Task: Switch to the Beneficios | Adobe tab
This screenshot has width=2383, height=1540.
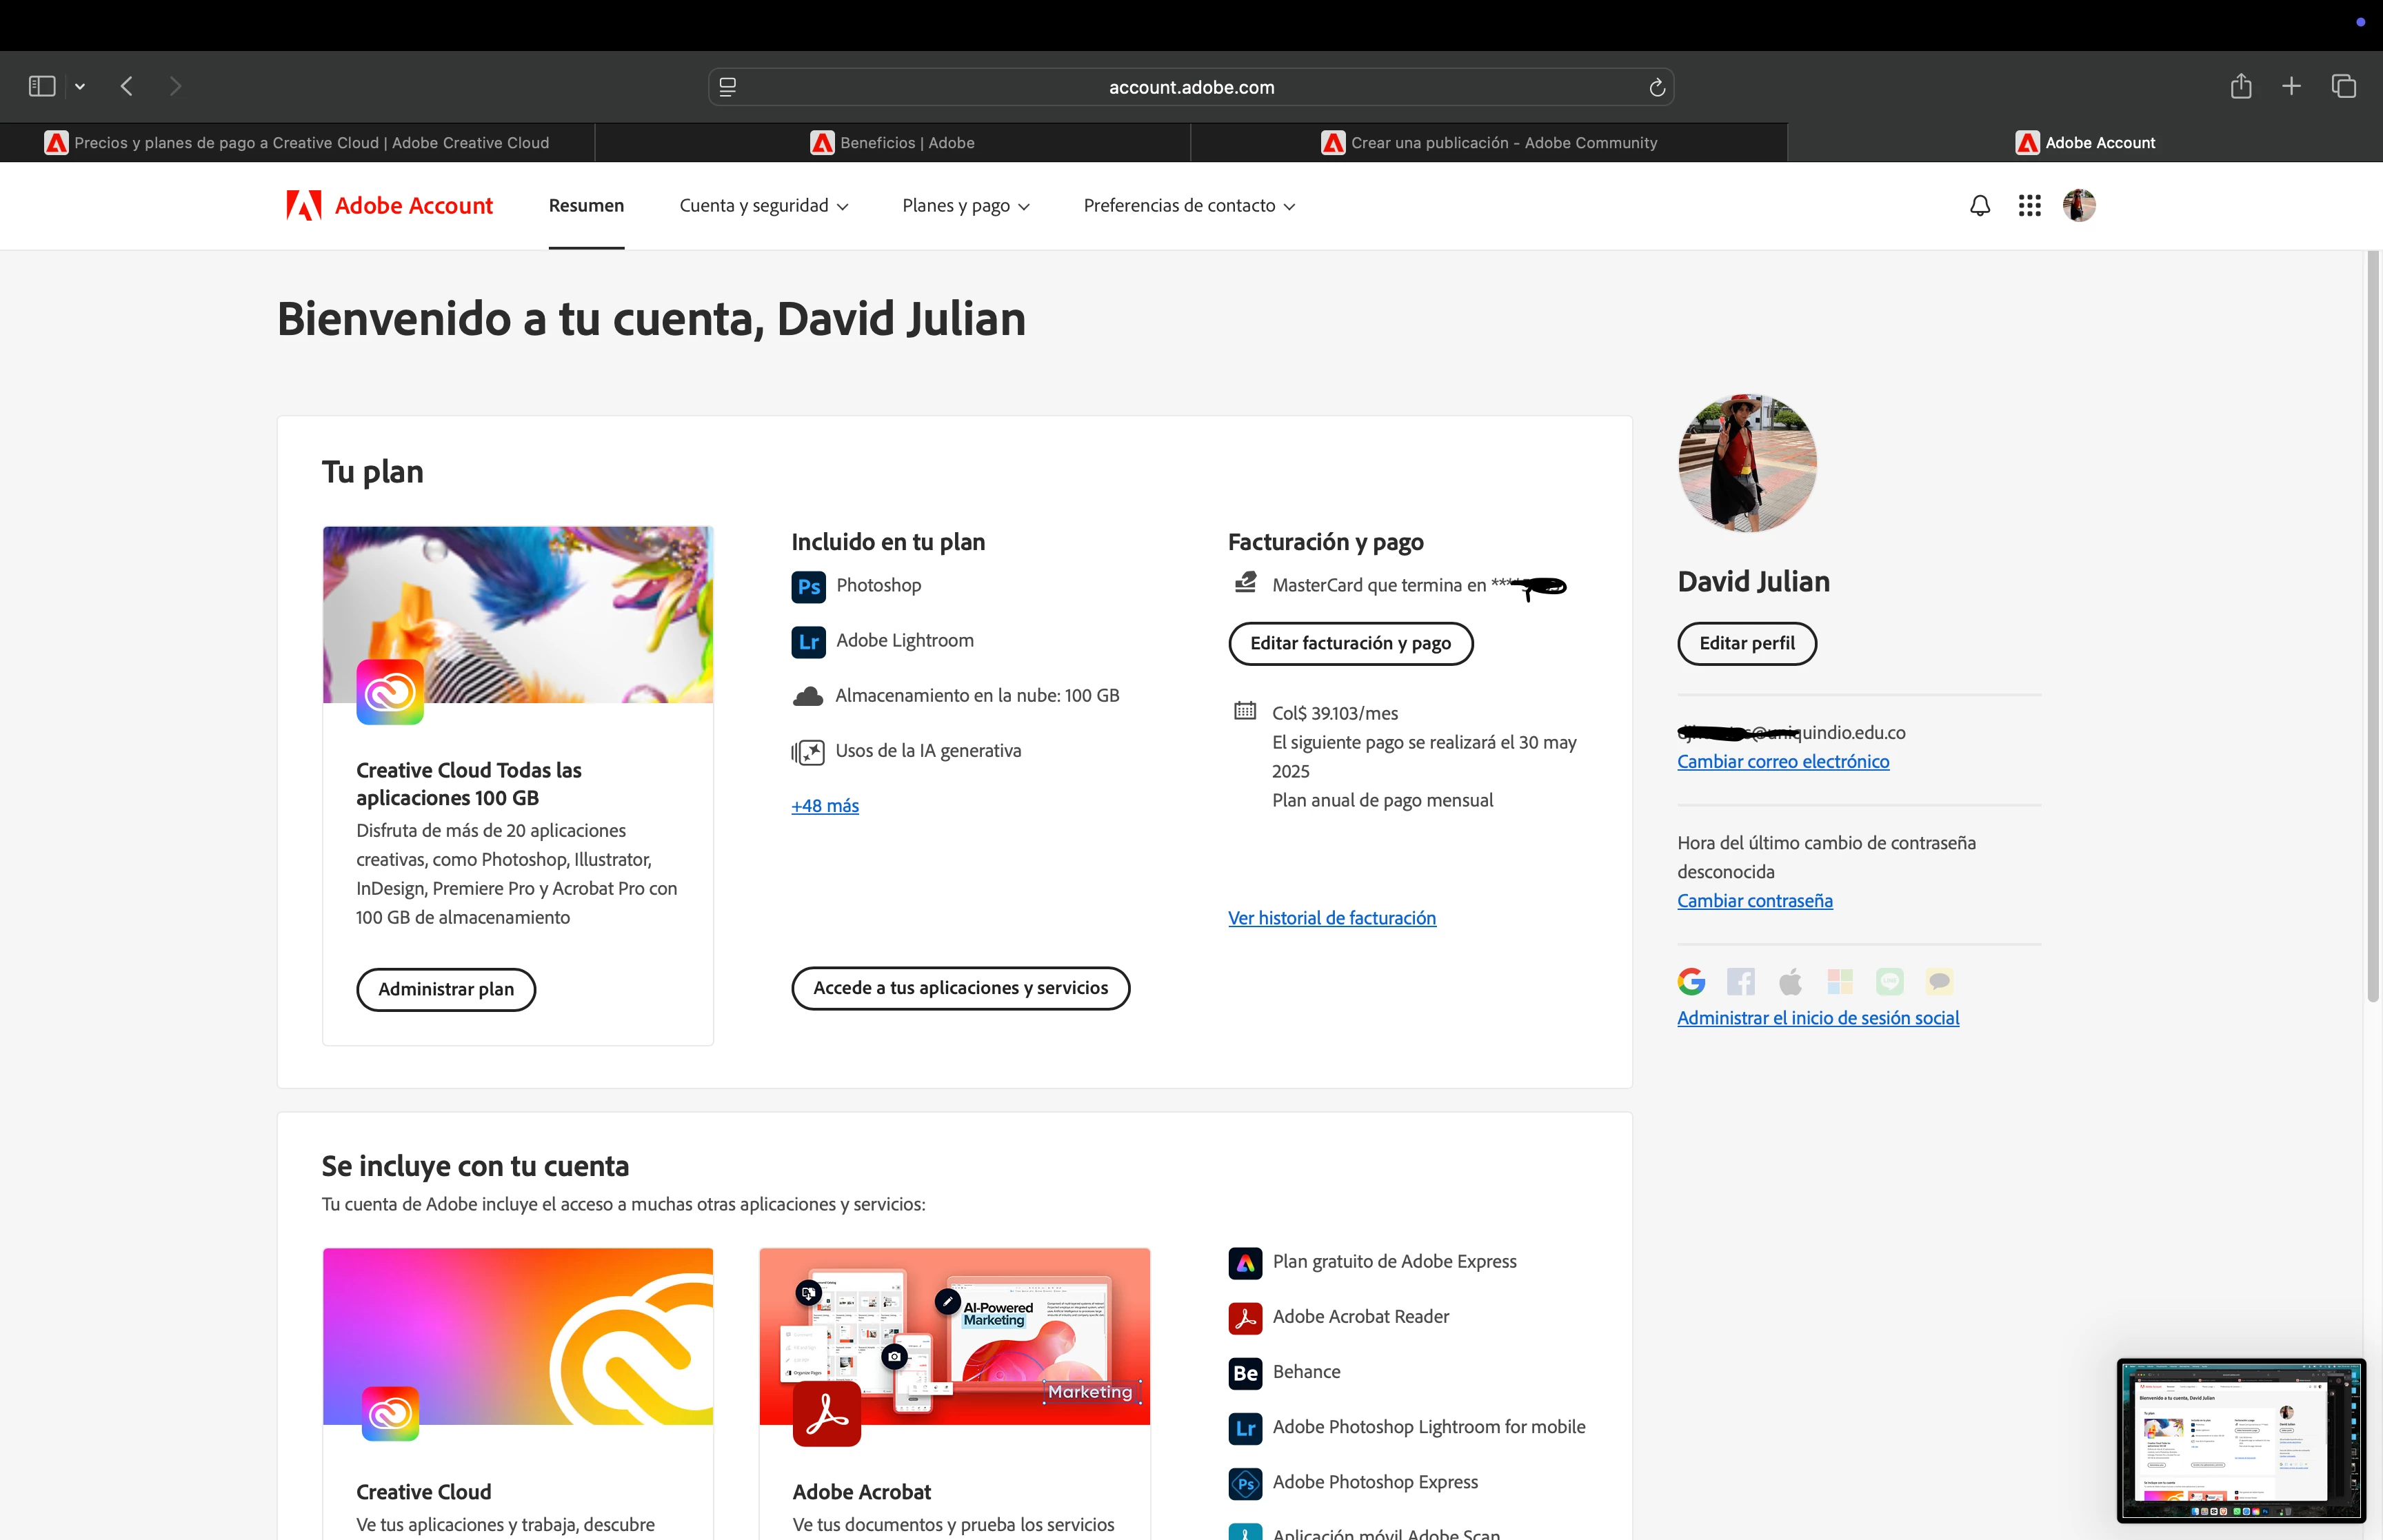Action: click(x=892, y=143)
